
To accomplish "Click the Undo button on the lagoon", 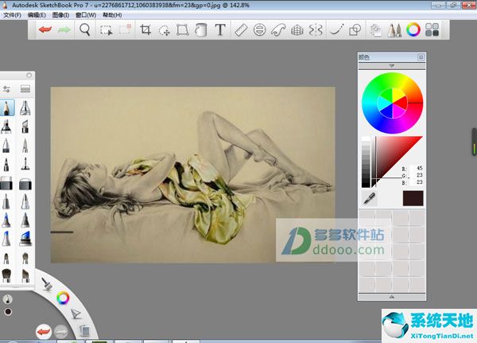I will point(44,332).
